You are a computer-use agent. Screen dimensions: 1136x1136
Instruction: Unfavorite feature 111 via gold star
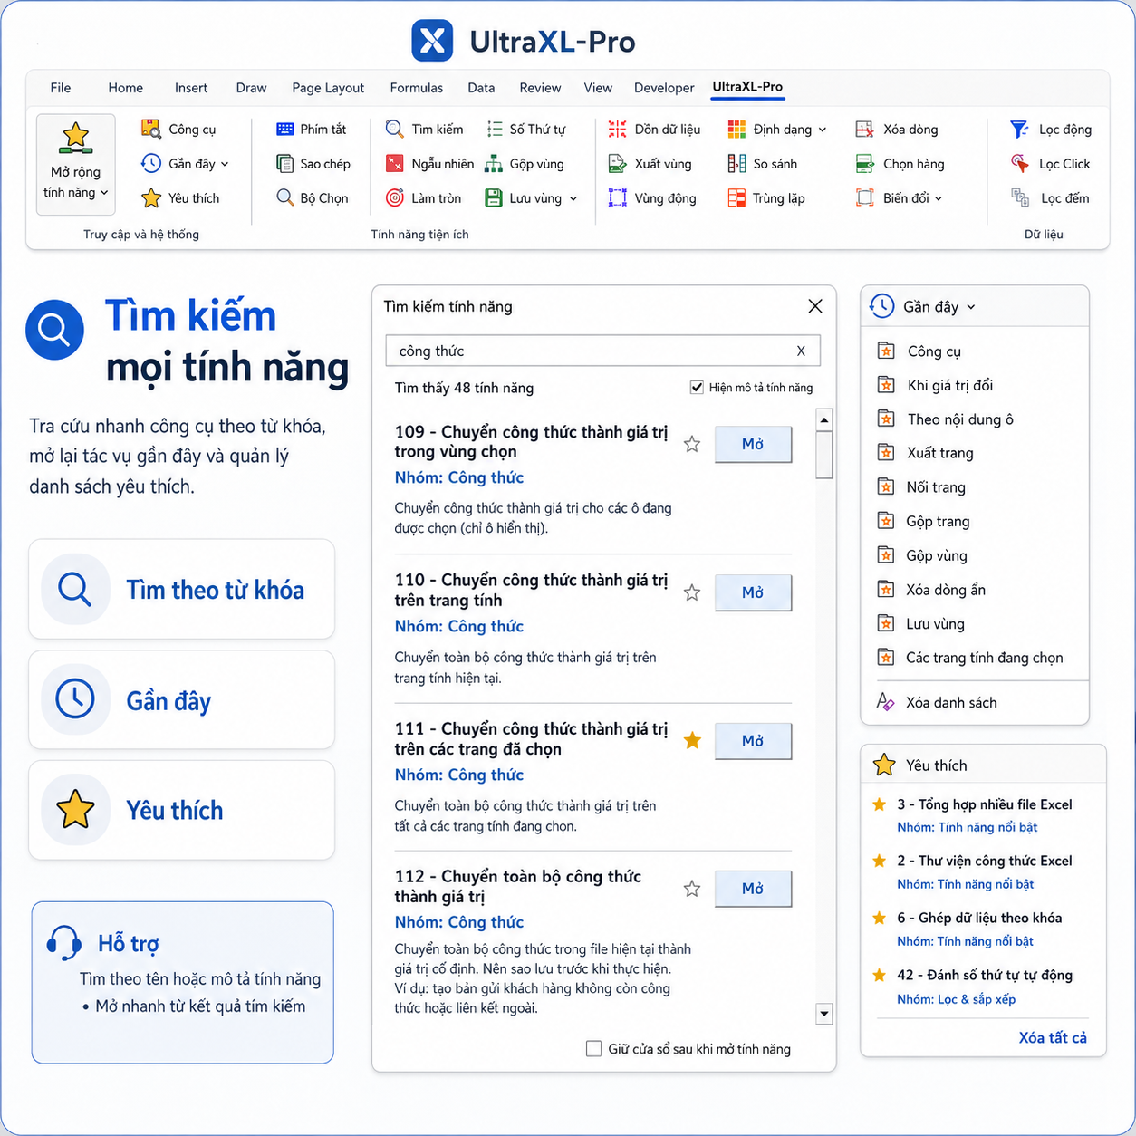tap(692, 740)
